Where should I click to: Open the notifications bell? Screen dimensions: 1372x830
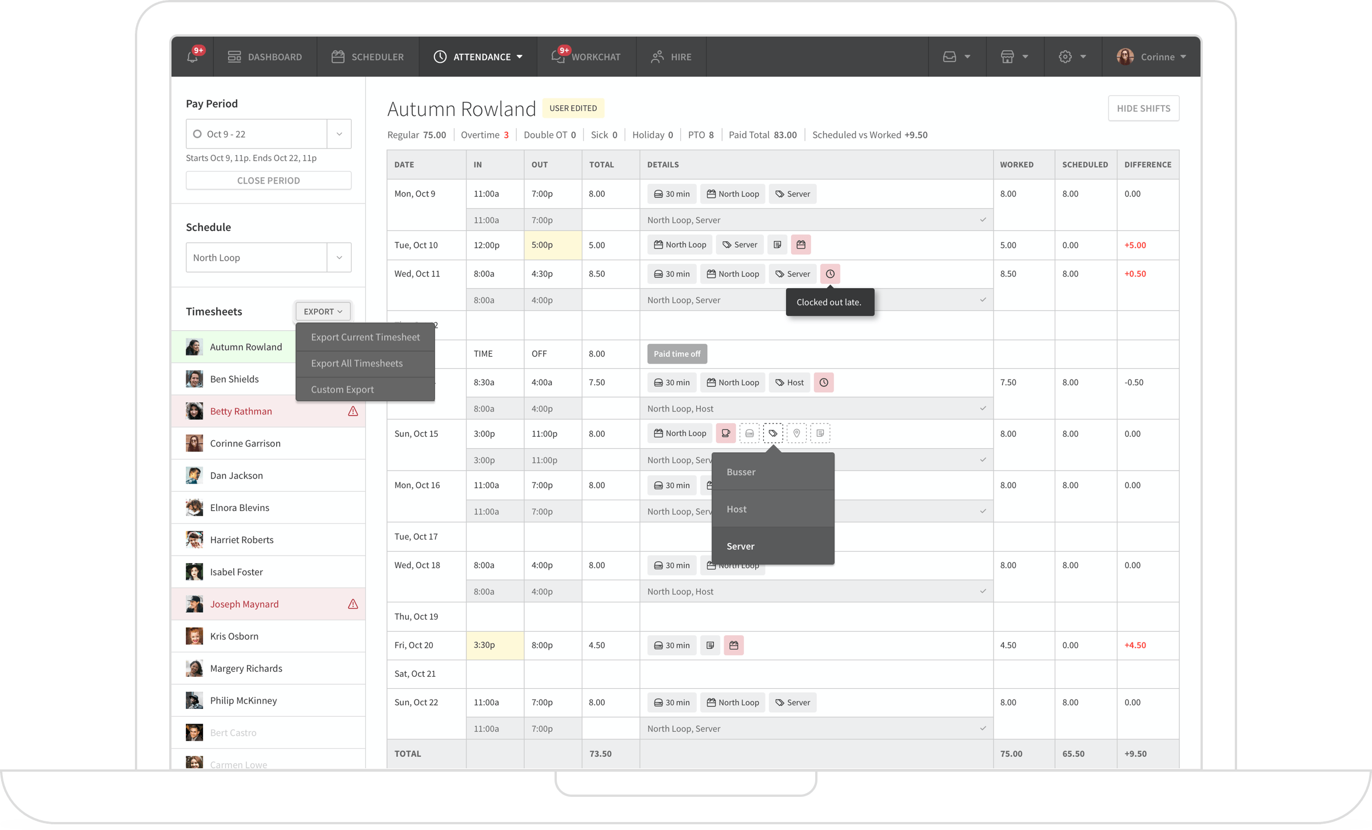click(193, 57)
